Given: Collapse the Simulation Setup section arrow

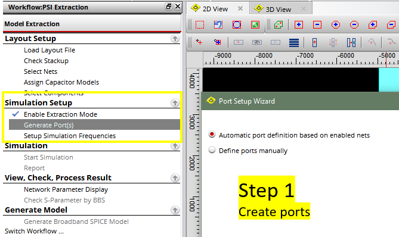Looking at the screenshot, I should [x=175, y=103].
